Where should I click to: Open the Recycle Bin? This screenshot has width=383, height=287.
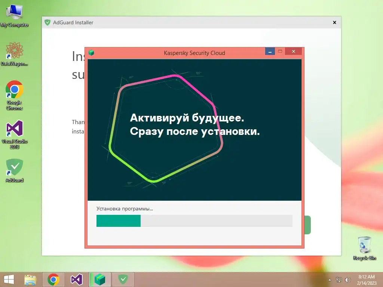(364, 248)
